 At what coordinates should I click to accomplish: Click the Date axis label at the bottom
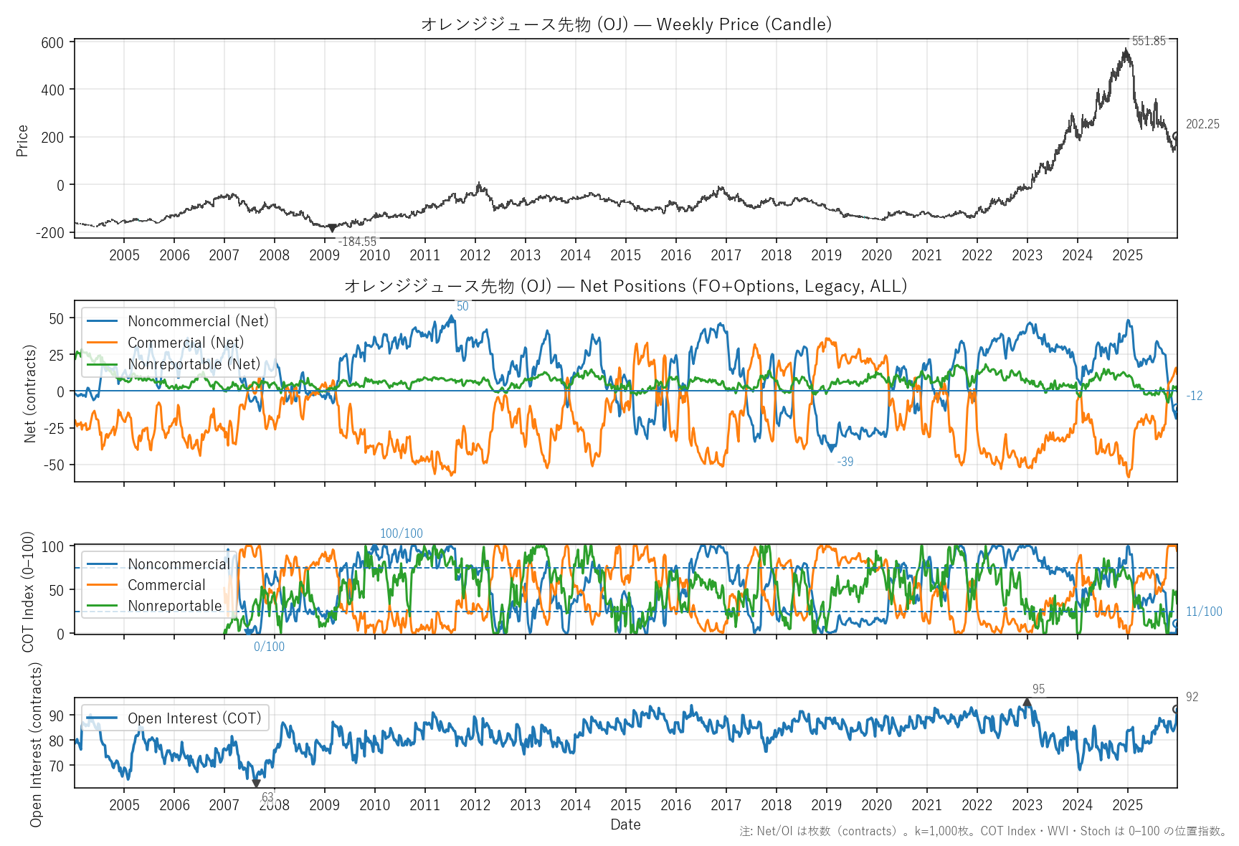(625, 824)
